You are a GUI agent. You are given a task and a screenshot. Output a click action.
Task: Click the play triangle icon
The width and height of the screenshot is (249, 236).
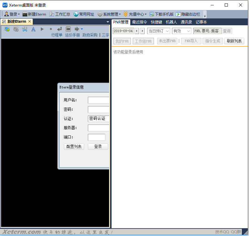[42, 29]
